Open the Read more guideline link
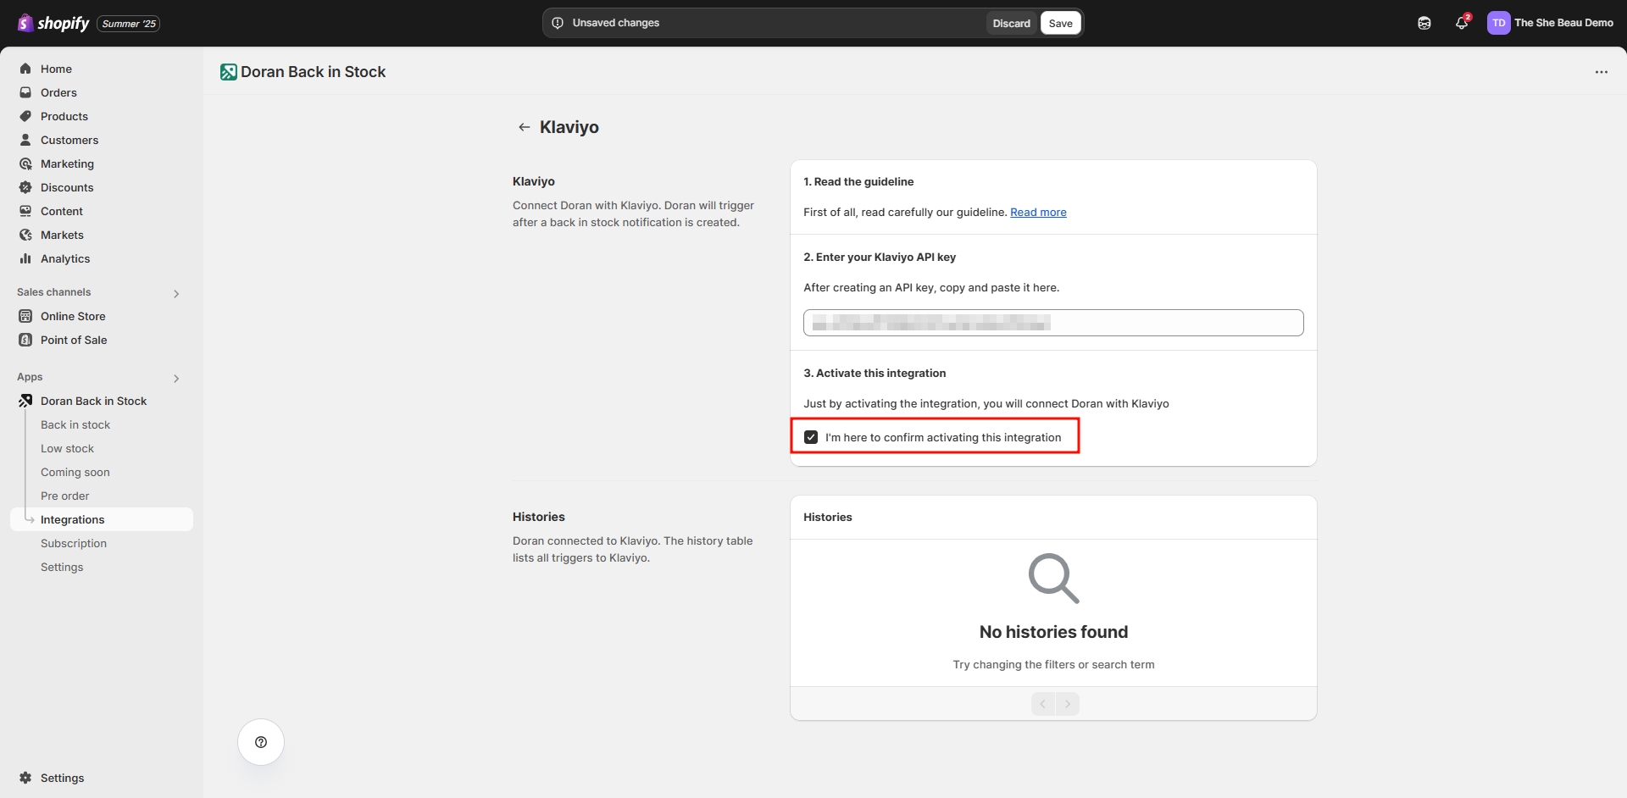The height and width of the screenshot is (798, 1627). pos(1038,213)
